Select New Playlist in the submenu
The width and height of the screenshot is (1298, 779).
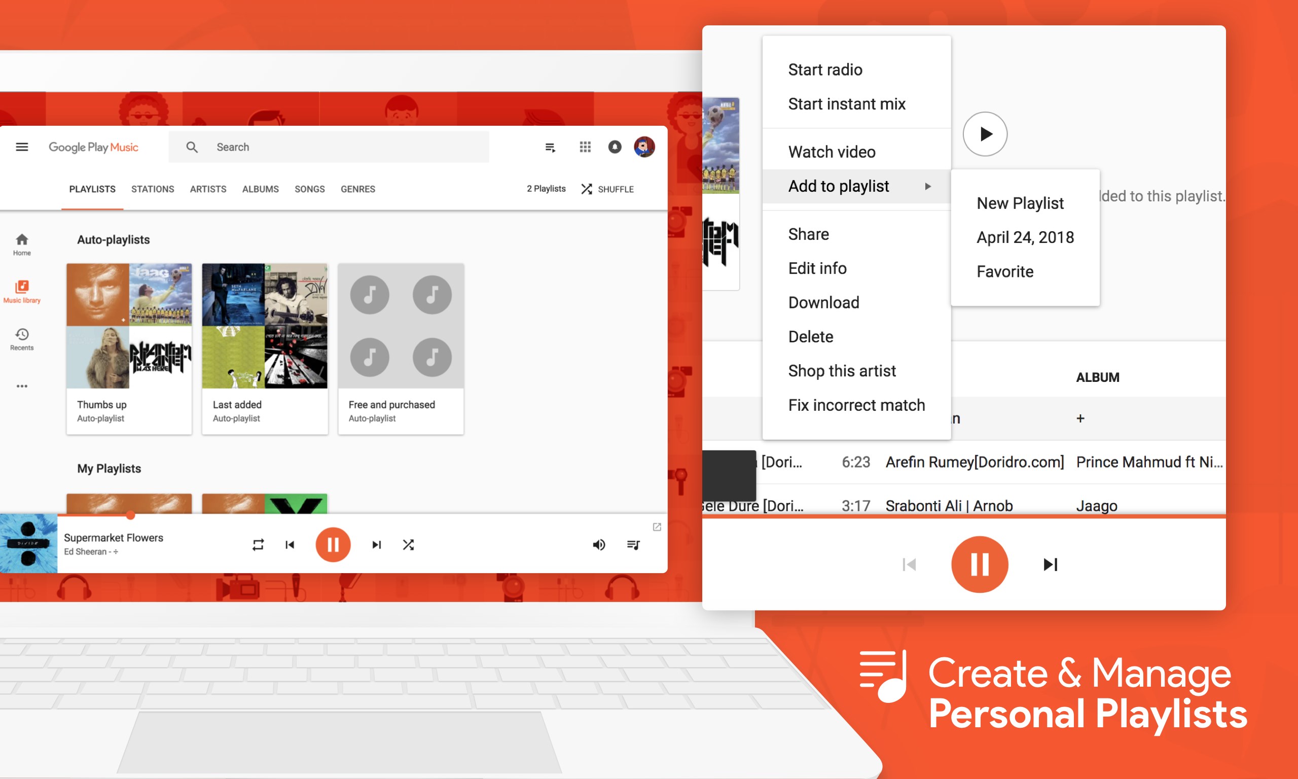[1020, 203]
